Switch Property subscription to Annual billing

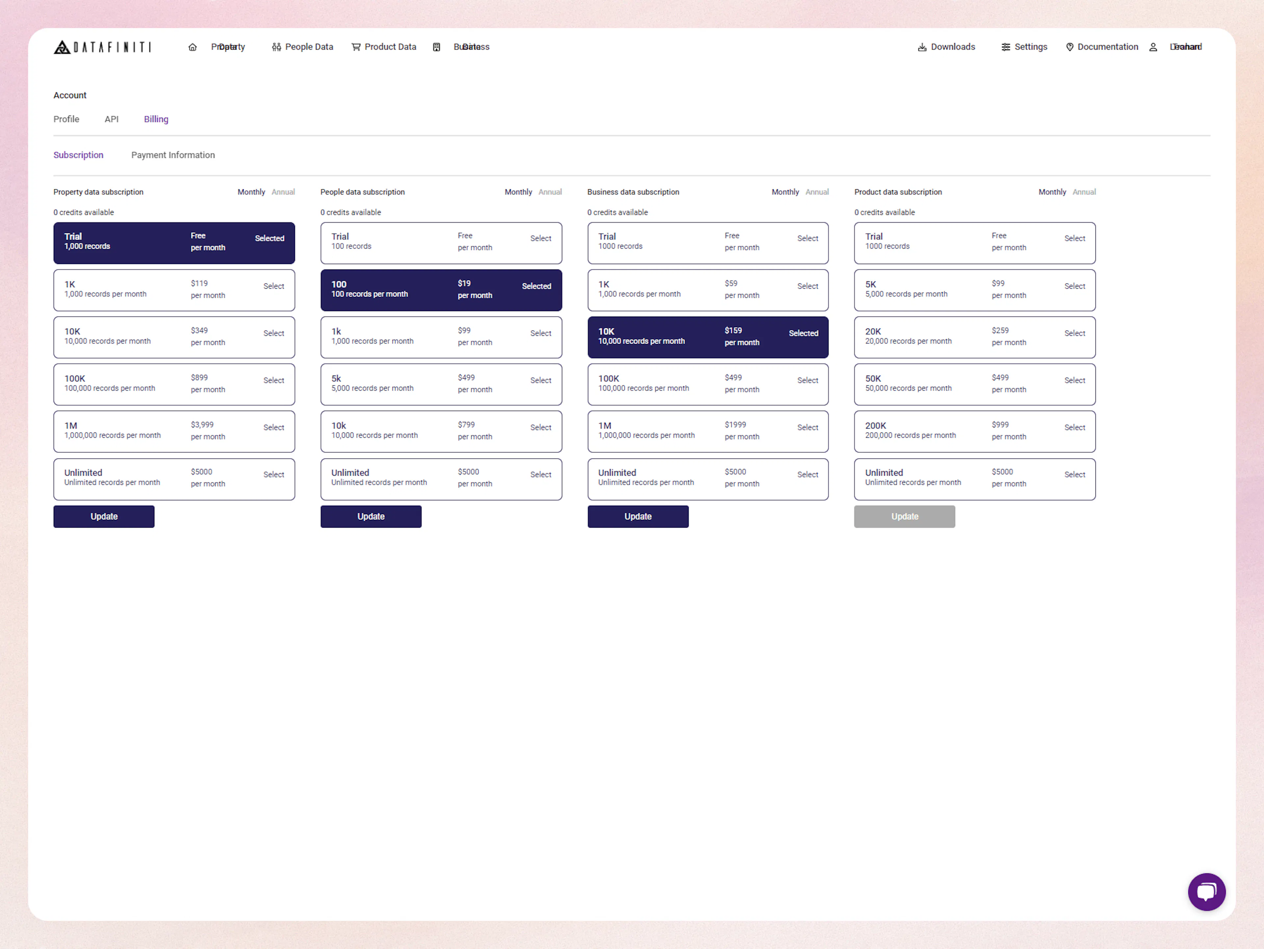283,192
